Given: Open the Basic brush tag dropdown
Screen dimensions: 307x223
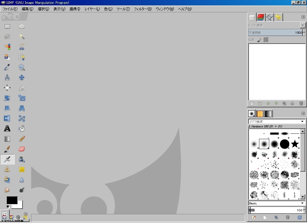Looking at the screenshot, I should pyautogui.click(x=302, y=203).
